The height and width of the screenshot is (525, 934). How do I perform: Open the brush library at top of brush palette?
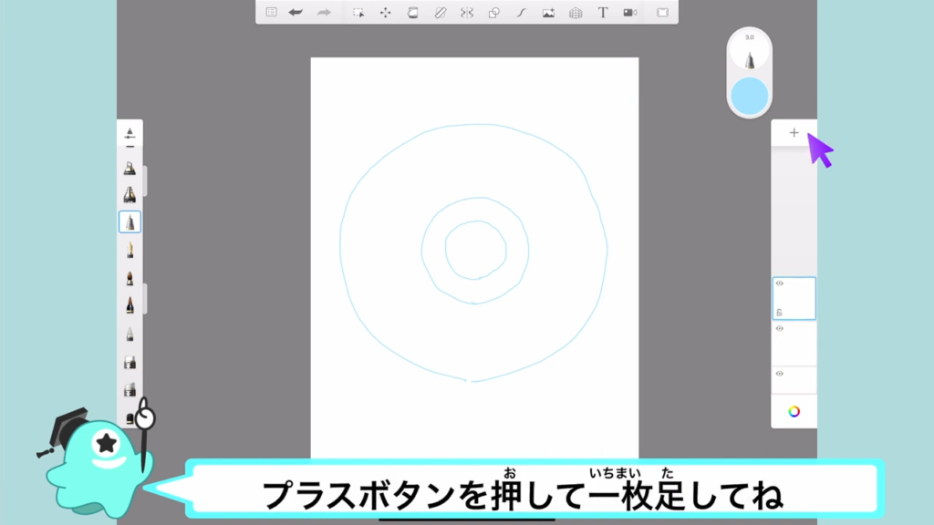pos(130,133)
